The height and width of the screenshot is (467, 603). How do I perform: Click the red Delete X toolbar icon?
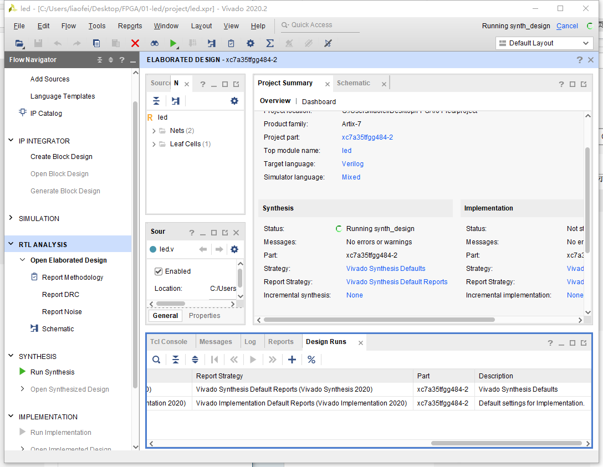coord(135,43)
